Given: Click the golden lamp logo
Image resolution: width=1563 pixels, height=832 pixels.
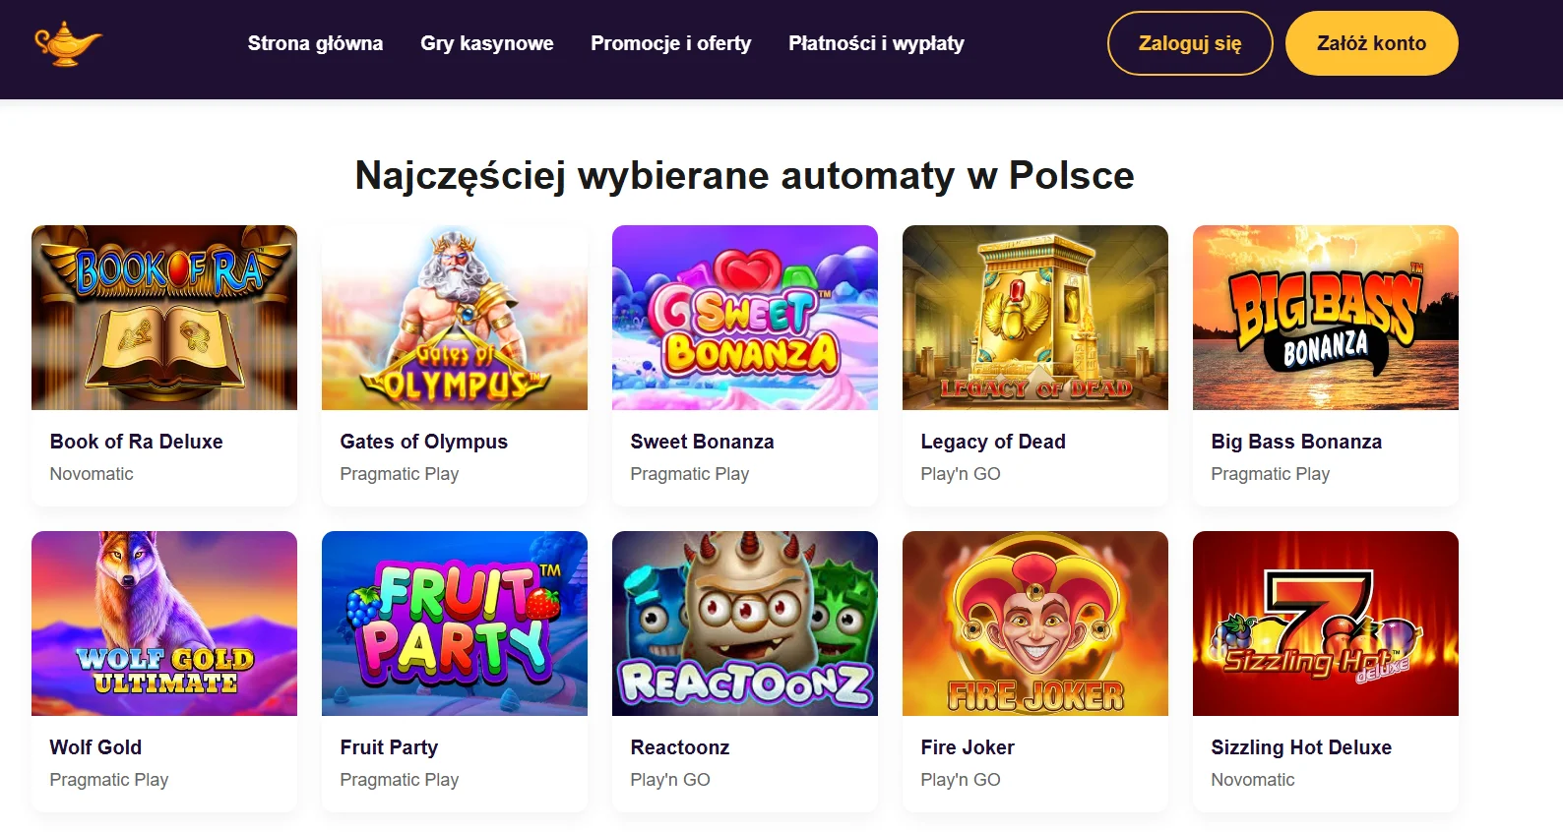Looking at the screenshot, I should click(x=67, y=43).
